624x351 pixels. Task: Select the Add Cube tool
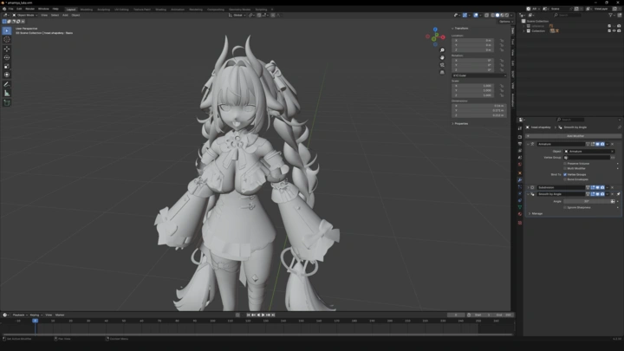pyautogui.click(x=7, y=102)
